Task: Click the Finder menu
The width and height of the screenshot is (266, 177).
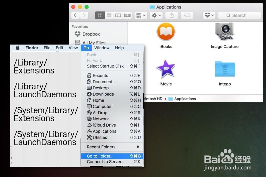Action: [x=32, y=48]
